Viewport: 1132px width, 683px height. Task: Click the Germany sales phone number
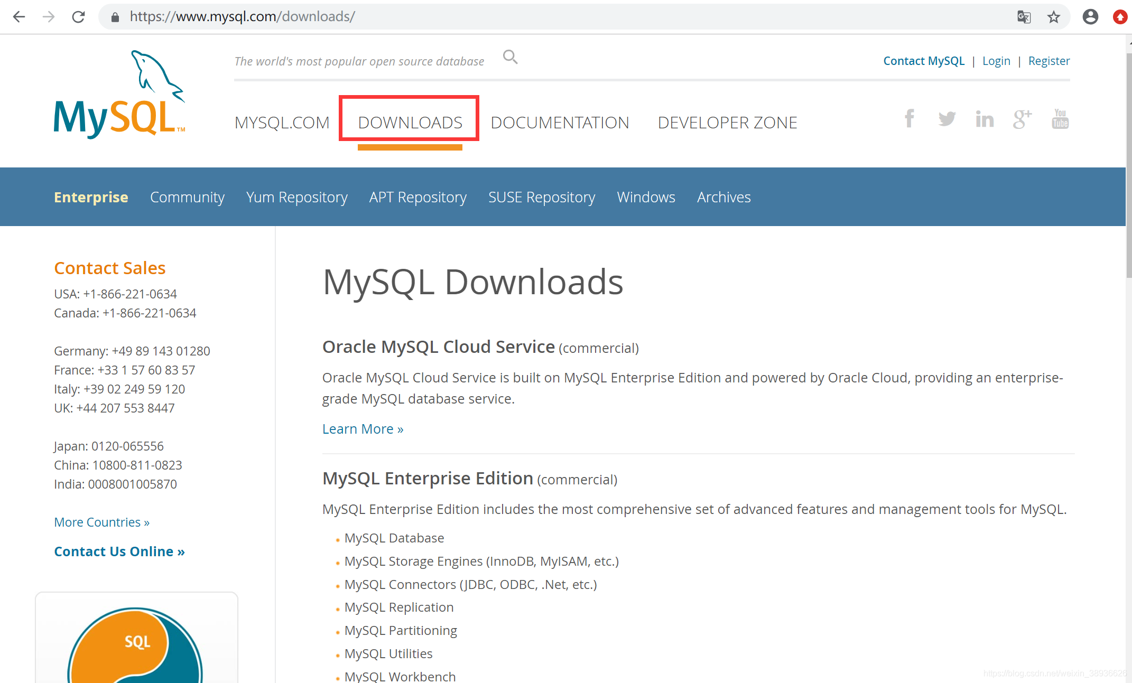161,351
